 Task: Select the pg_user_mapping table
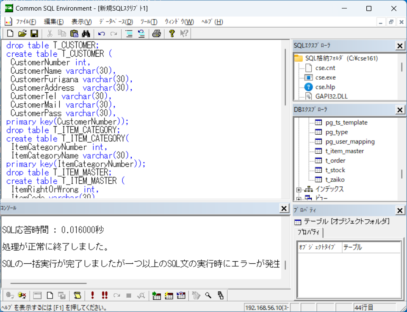click(x=350, y=141)
